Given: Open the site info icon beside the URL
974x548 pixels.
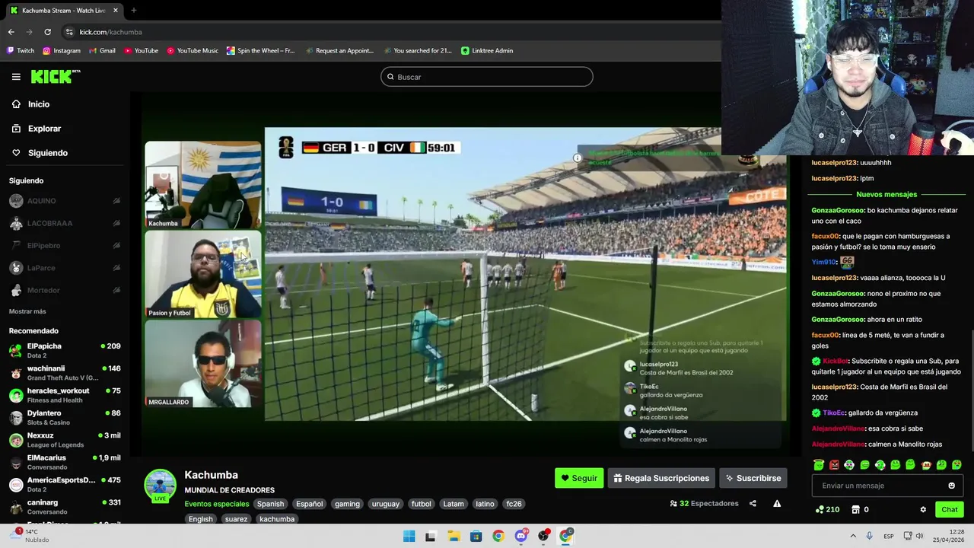Looking at the screenshot, I should 69,32.
